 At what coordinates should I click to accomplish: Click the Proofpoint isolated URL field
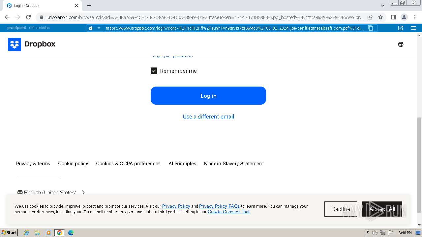pyautogui.click(x=234, y=28)
